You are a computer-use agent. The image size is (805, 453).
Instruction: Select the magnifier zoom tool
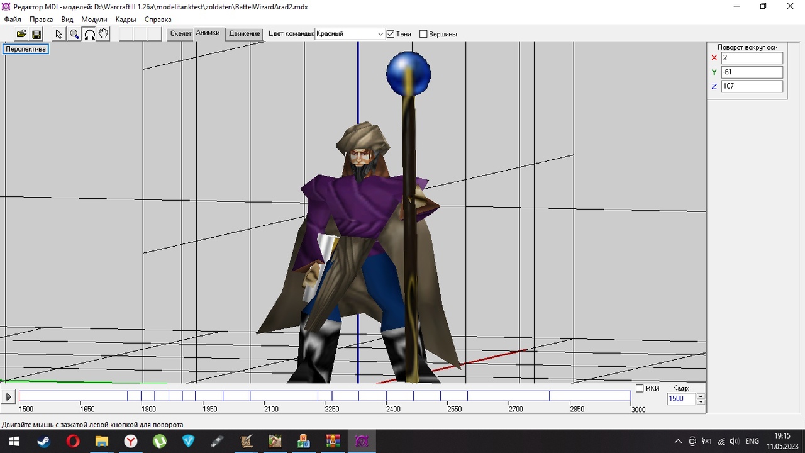click(x=74, y=34)
